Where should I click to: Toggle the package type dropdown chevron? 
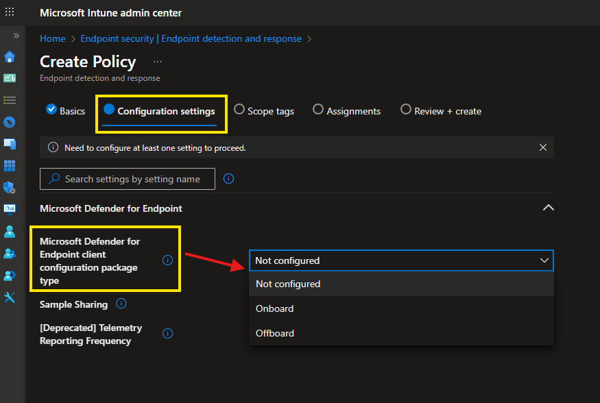pyautogui.click(x=544, y=260)
